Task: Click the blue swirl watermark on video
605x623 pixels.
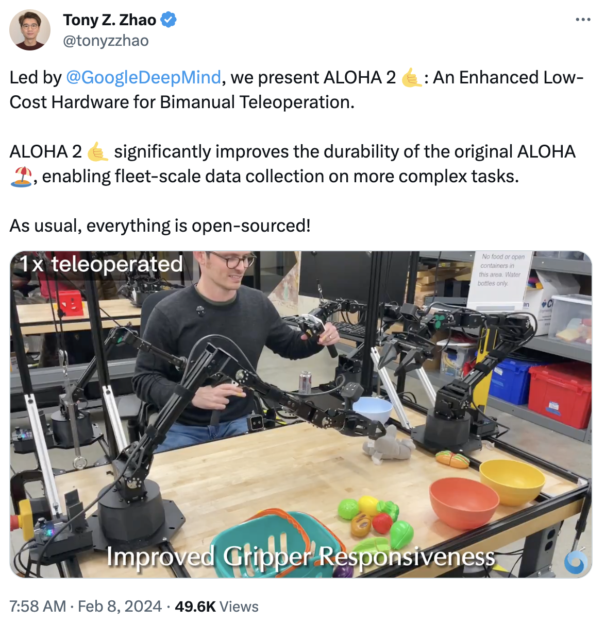Action: [x=575, y=562]
